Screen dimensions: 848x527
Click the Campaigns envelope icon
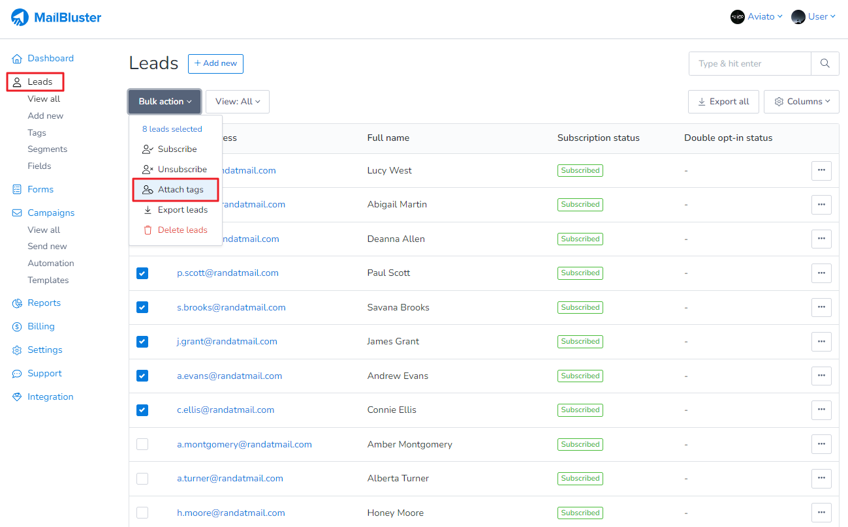pos(17,213)
